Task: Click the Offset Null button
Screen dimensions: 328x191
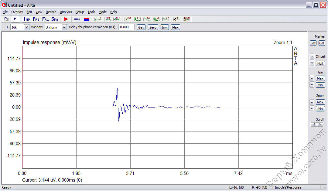Action: (320, 63)
